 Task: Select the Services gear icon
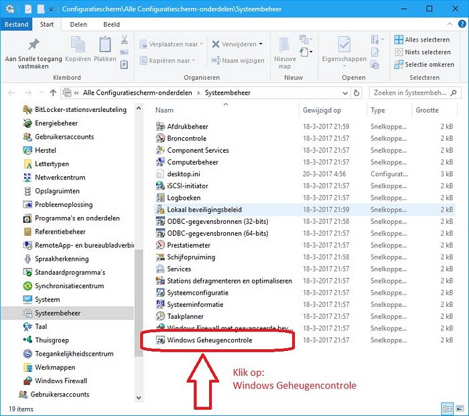point(160,269)
